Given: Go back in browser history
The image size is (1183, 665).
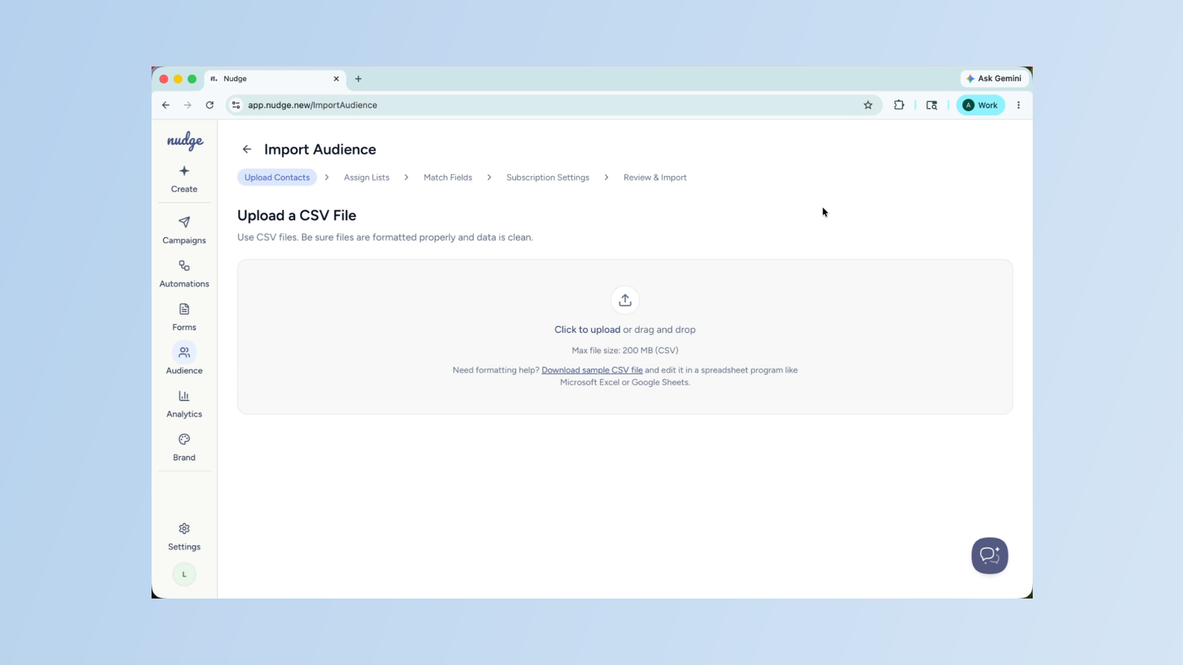Looking at the screenshot, I should coord(166,105).
